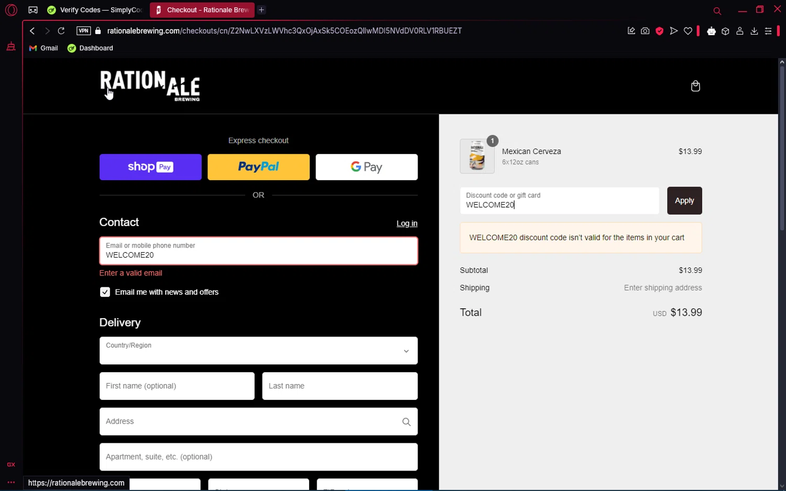Viewport: 786px width, 491px height.
Task: Take a snapshot with camera icon
Action: [645, 31]
